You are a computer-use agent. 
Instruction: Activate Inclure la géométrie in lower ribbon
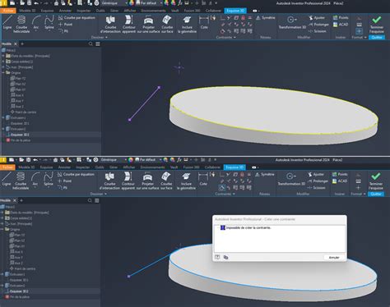pyautogui.click(x=186, y=181)
